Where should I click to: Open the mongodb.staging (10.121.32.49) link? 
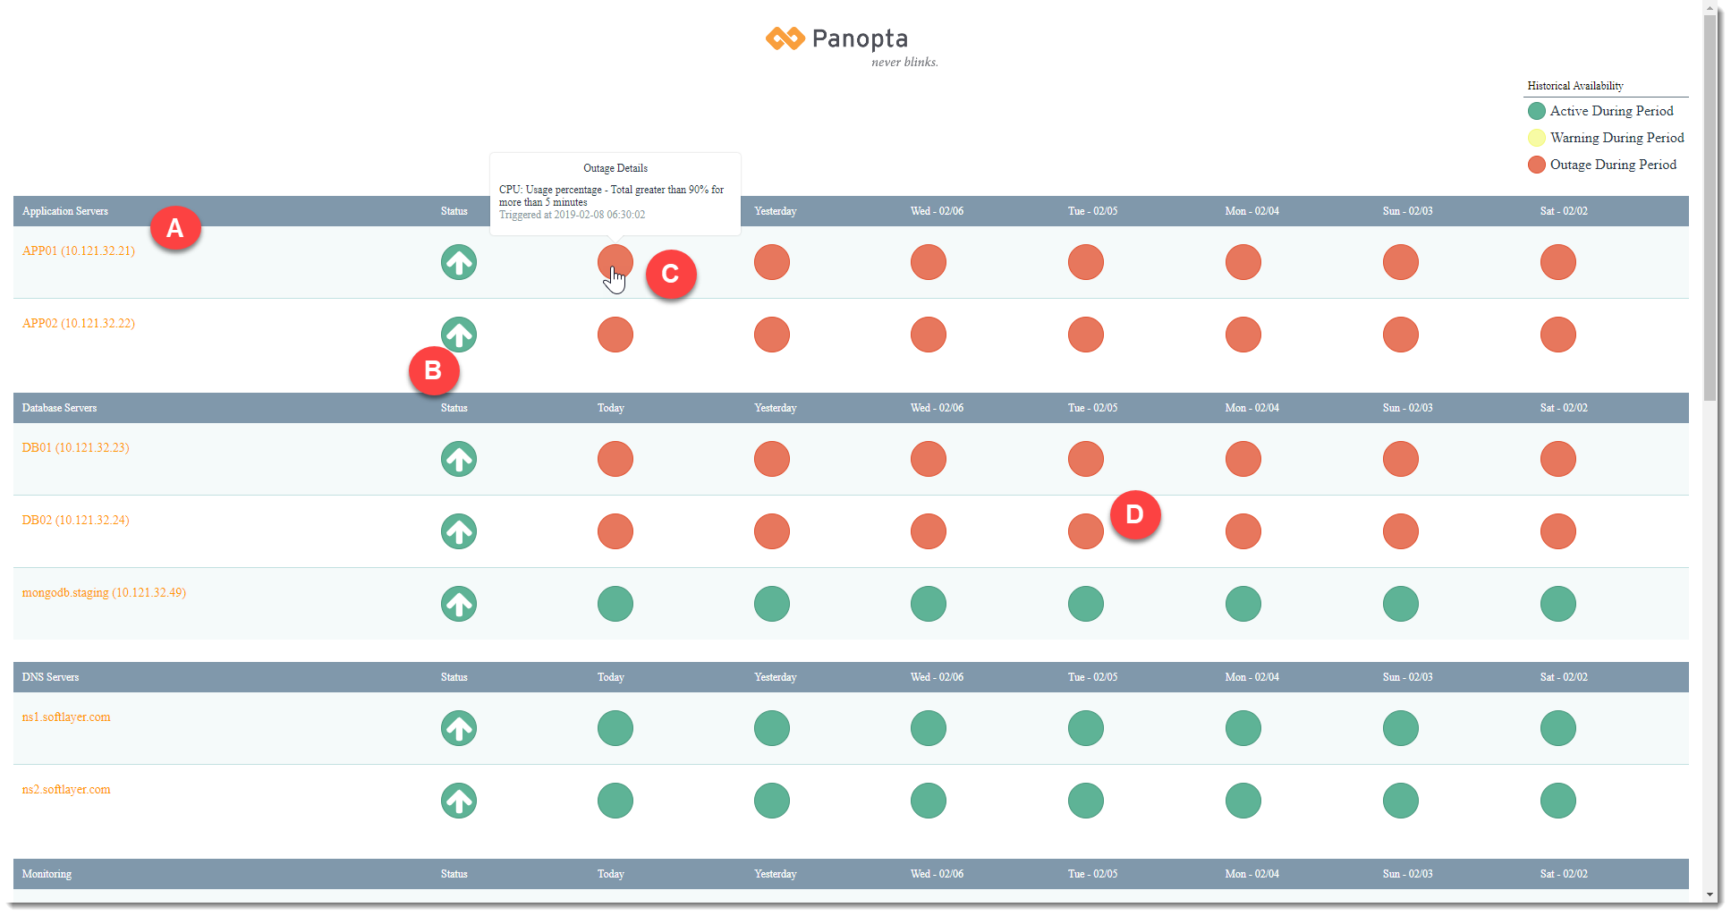pyautogui.click(x=104, y=593)
